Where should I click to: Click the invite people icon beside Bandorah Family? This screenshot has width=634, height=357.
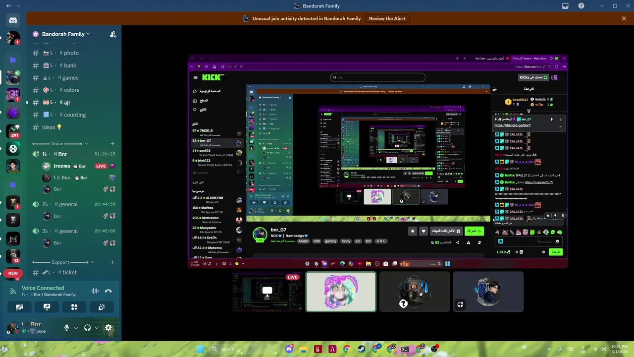pyautogui.click(x=113, y=34)
